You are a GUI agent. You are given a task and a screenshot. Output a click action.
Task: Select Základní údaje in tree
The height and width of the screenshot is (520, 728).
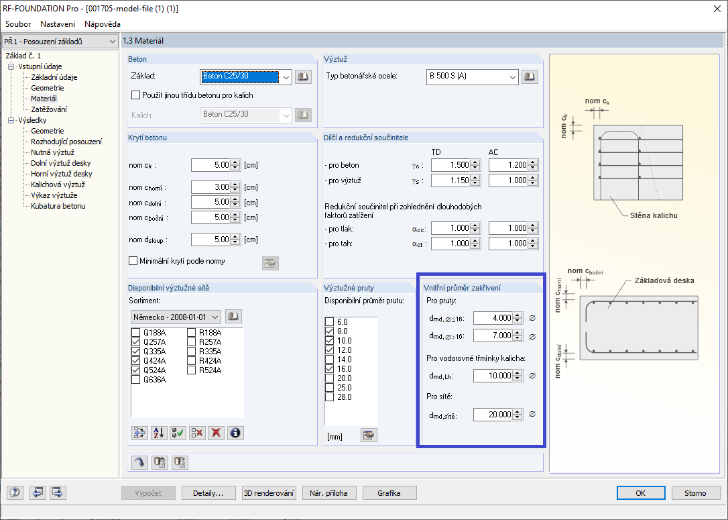[54, 77]
